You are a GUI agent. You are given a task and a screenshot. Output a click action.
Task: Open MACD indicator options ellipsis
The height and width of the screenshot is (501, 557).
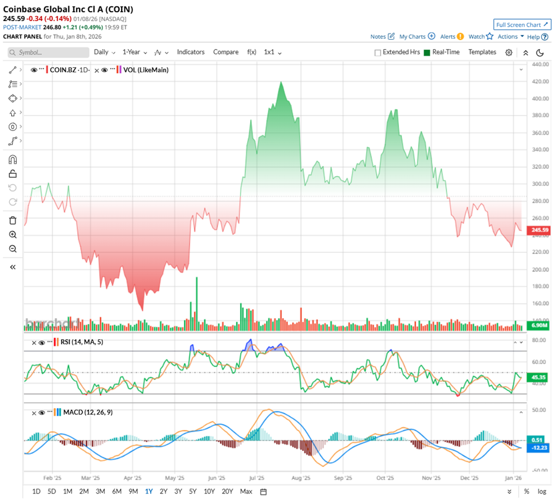49,411
